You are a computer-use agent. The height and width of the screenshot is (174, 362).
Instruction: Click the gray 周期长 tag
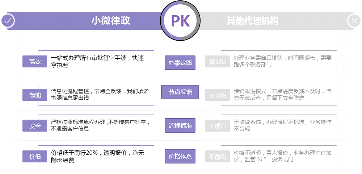[218, 62]
